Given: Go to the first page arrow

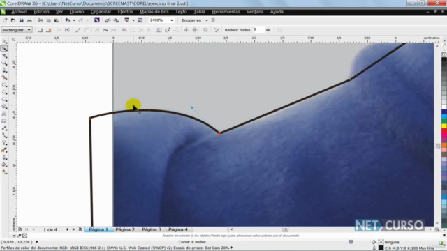Looking at the screenshot, I should coord(27,229).
